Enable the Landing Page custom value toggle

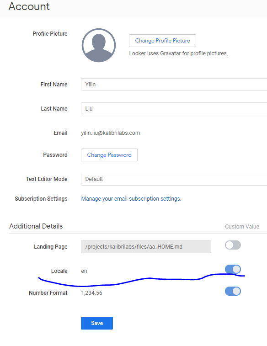(233, 245)
